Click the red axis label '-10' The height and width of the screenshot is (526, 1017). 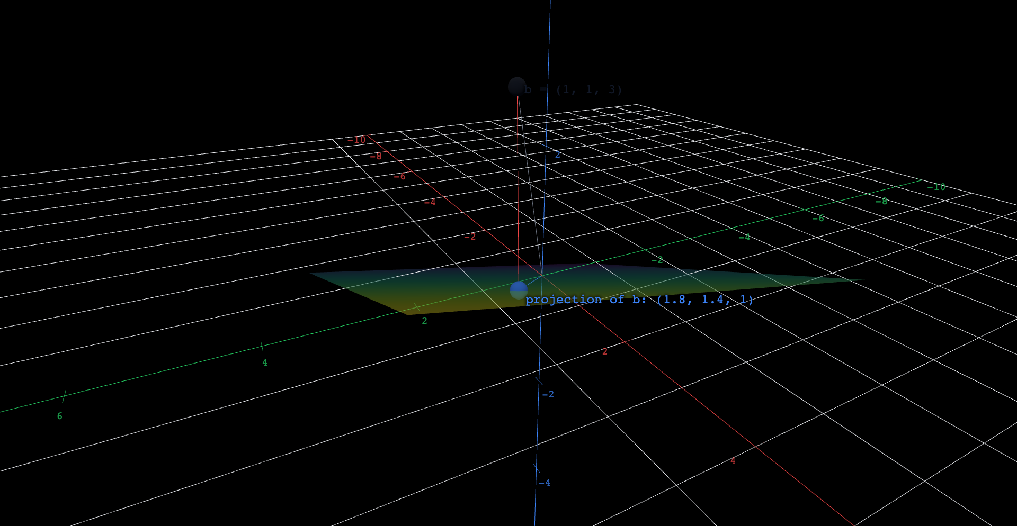(356, 140)
